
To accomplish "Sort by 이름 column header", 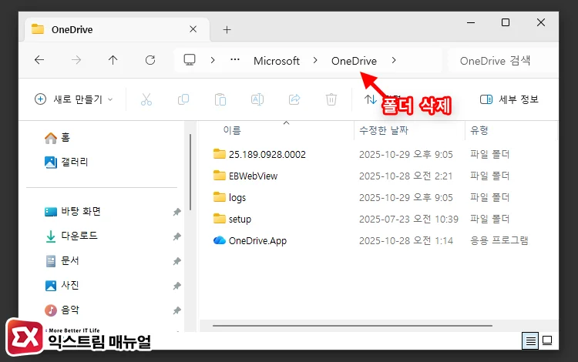I will [232, 130].
